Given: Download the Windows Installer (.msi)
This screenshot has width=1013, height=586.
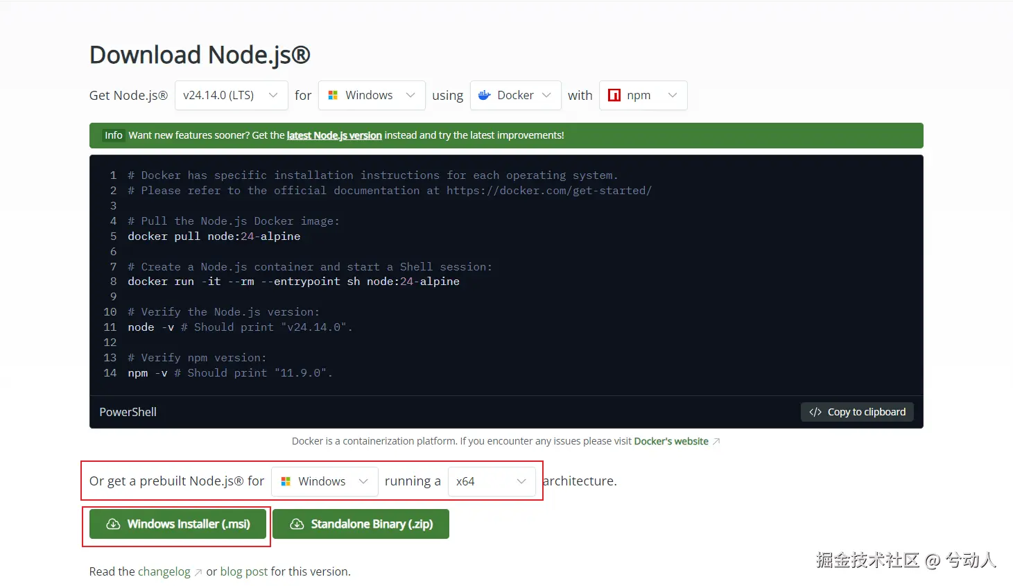Looking at the screenshot, I should point(178,524).
